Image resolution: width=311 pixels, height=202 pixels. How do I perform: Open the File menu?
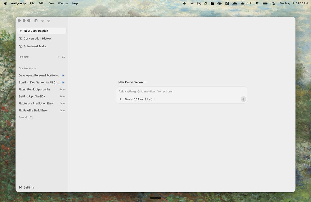click(x=32, y=3)
